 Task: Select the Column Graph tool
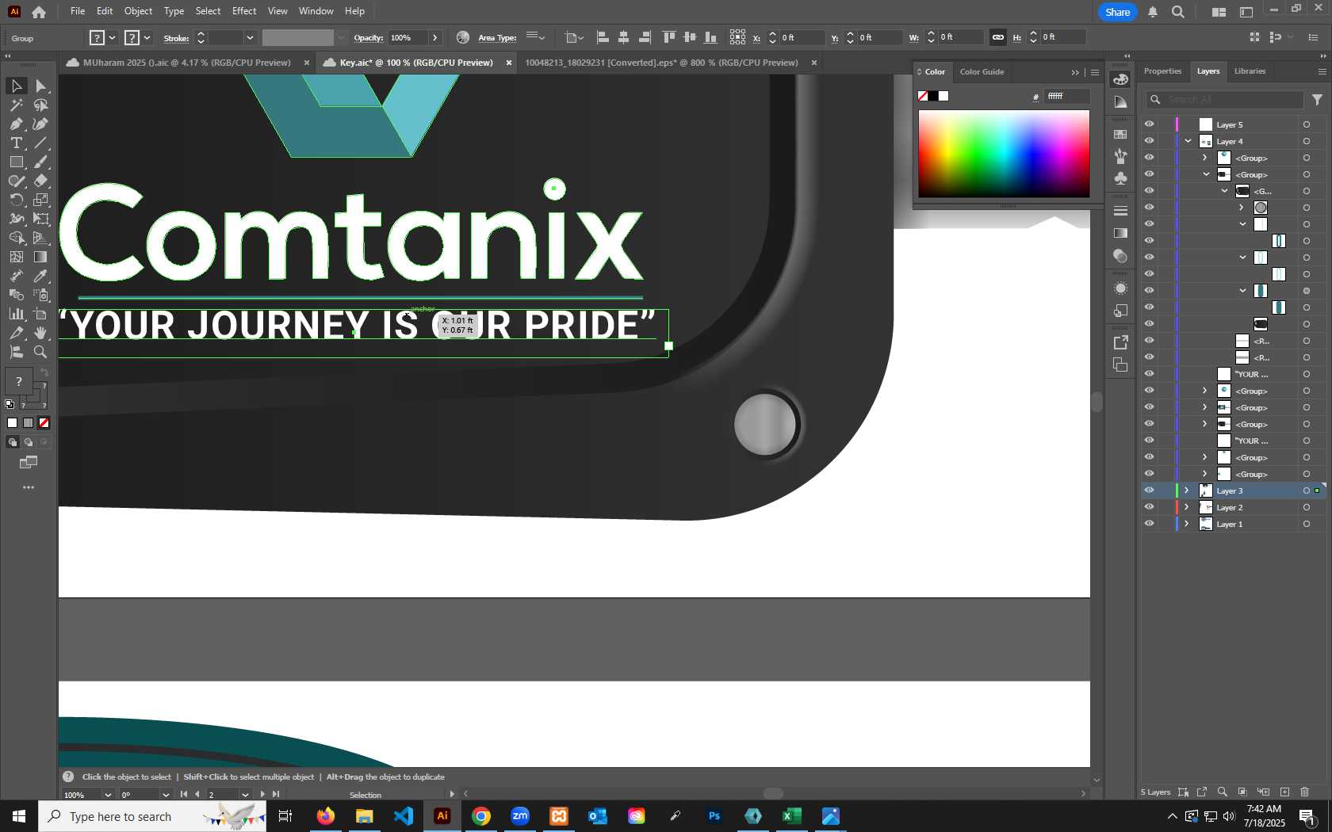pos(16,314)
